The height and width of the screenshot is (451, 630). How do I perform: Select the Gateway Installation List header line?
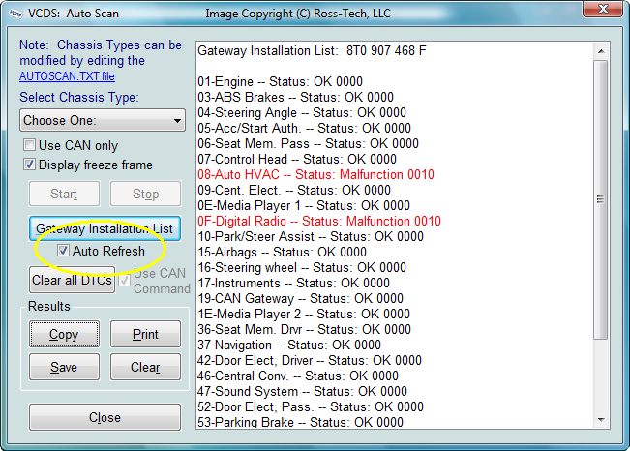coord(312,51)
